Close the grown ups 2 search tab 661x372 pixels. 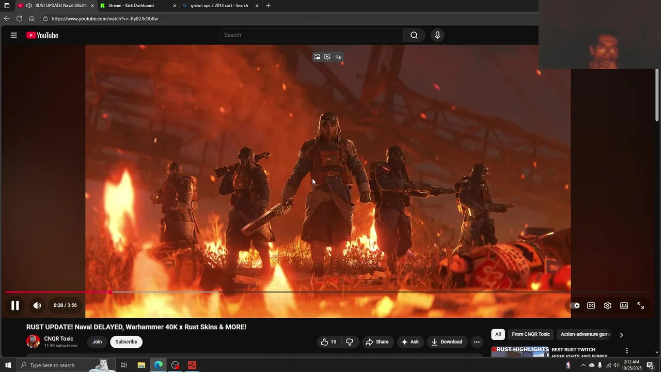257,6
